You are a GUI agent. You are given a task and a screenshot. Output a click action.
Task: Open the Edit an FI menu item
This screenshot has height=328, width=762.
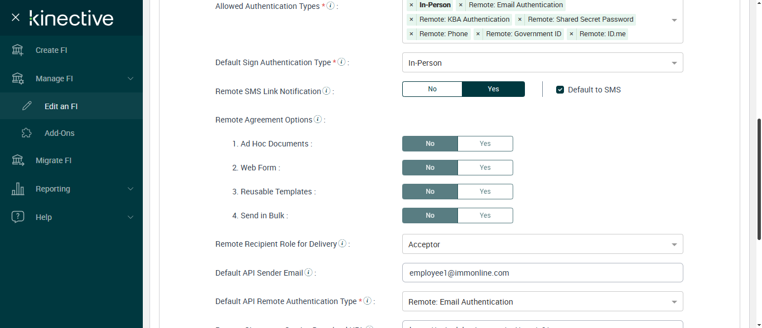pyautogui.click(x=61, y=106)
